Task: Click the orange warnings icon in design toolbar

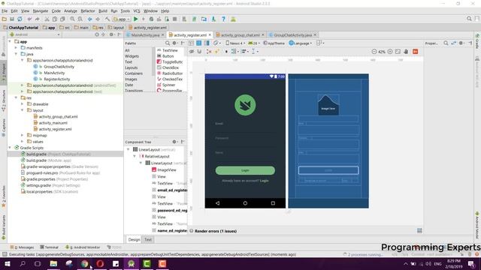Action: point(416,52)
